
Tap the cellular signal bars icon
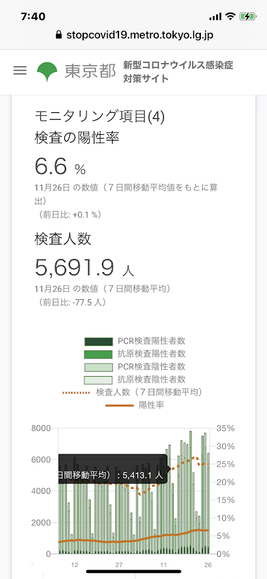tap(215, 16)
